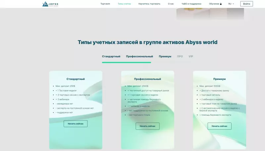The image size is (265, 151).
Task: Select the ПРО account tab
Action: pyautogui.click(x=180, y=57)
